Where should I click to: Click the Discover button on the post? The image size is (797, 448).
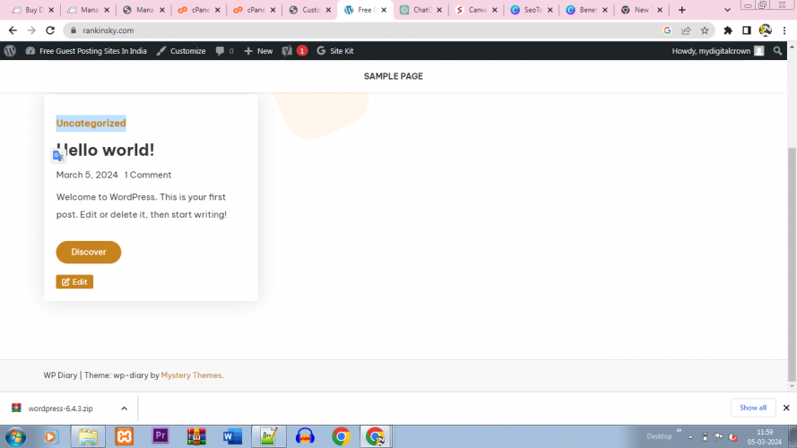click(x=88, y=252)
